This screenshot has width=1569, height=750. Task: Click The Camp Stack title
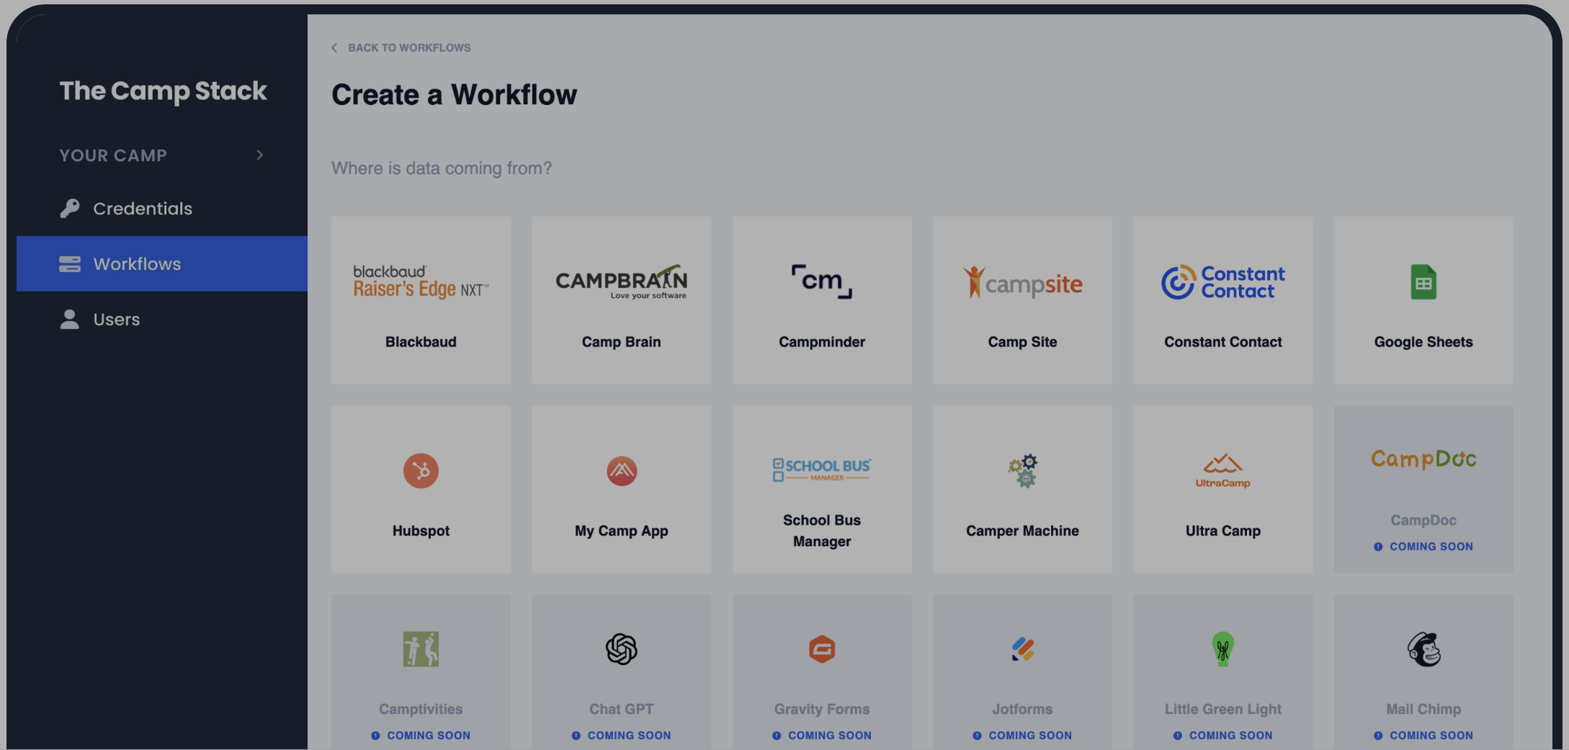pyautogui.click(x=163, y=91)
